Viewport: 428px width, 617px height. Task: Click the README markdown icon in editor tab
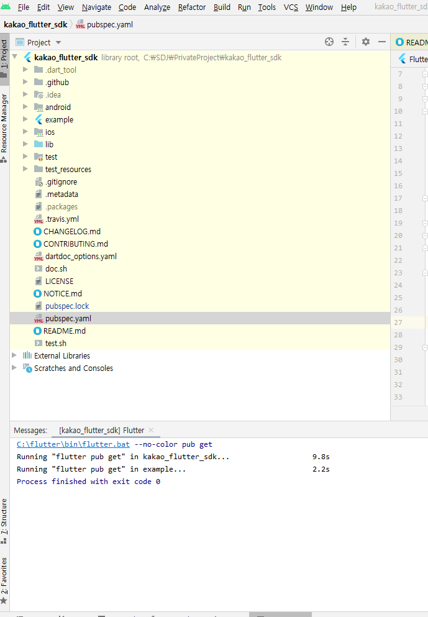pyautogui.click(x=399, y=42)
